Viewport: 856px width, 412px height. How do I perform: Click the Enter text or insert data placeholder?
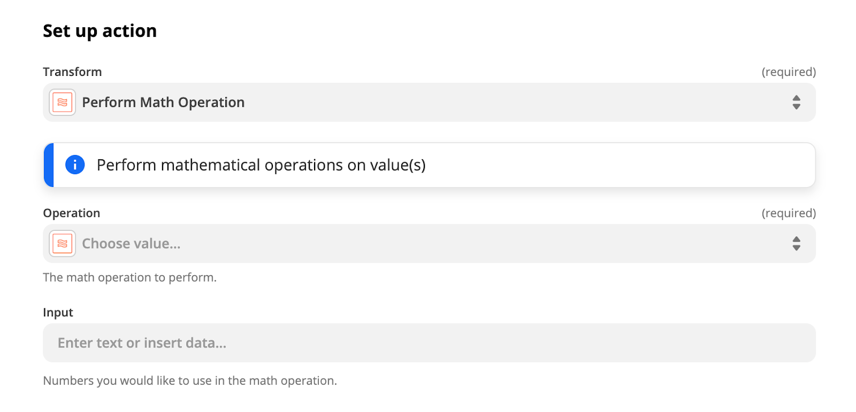pos(142,343)
